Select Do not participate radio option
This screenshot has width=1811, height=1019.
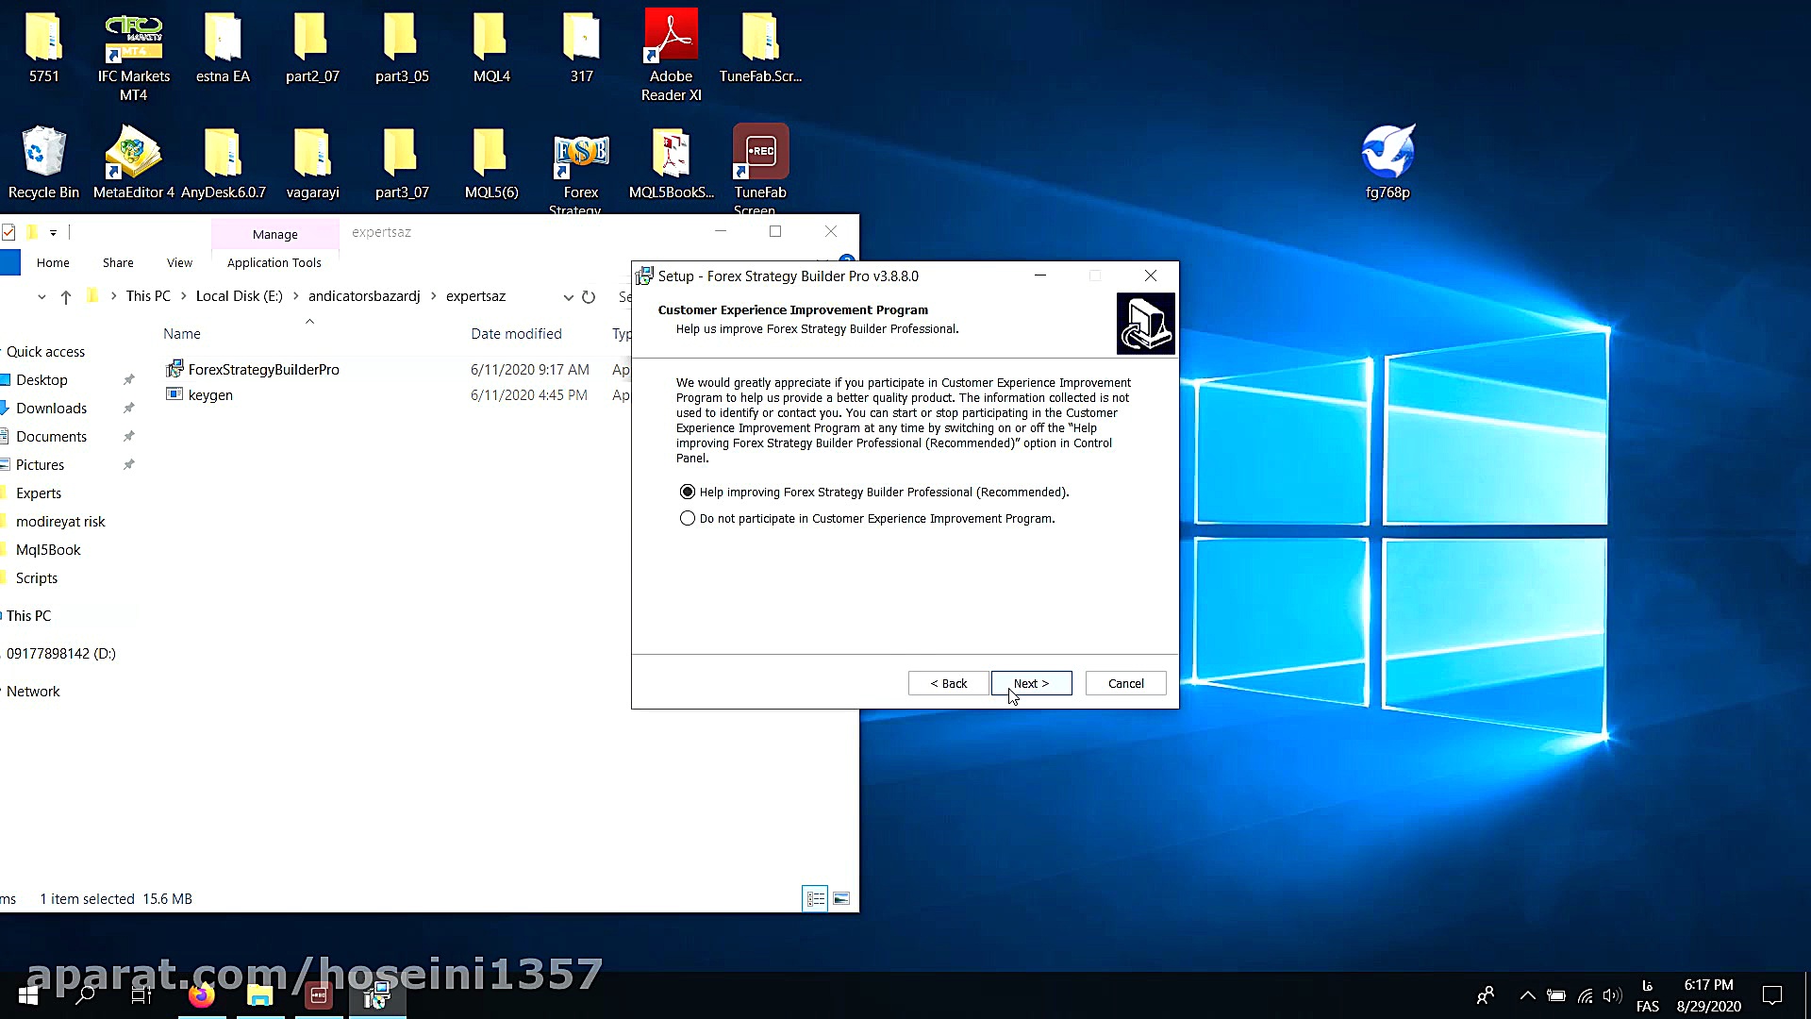click(x=688, y=518)
